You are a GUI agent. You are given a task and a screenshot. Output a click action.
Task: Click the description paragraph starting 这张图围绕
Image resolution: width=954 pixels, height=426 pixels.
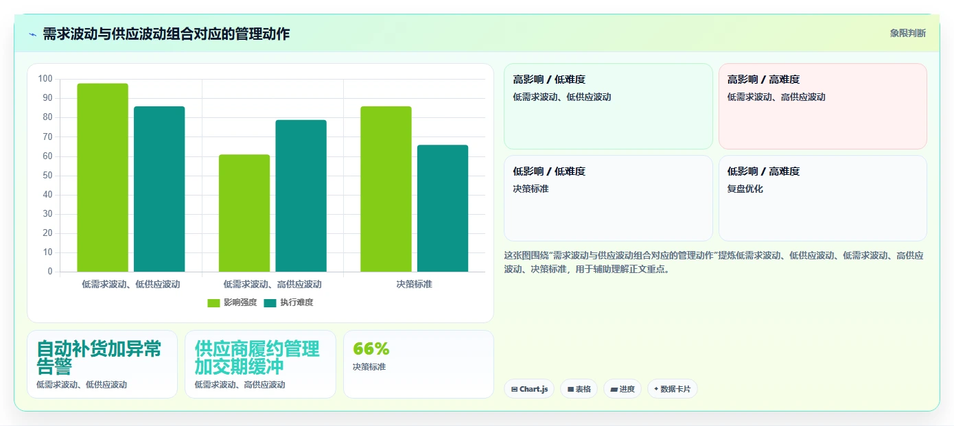click(714, 262)
